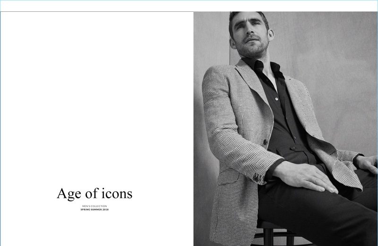Click the 'SPRING SUMMER 2018' bold text
This screenshot has width=378, height=246.
94,210
